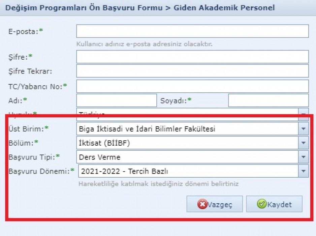Click the İktisat (BİİBF) combo box

point(187,143)
